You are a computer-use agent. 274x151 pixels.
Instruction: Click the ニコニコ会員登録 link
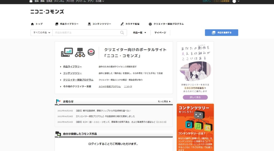point(221,1)
